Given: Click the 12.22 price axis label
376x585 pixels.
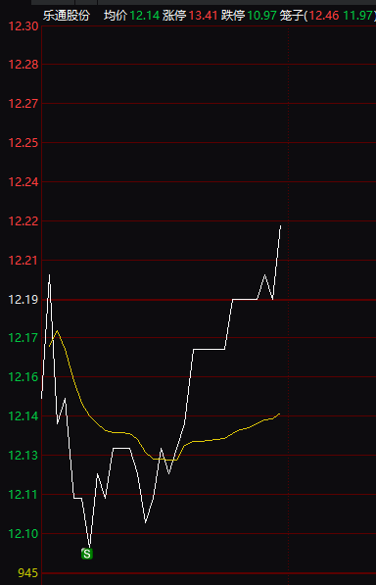Looking at the screenshot, I should pos(23,220).
